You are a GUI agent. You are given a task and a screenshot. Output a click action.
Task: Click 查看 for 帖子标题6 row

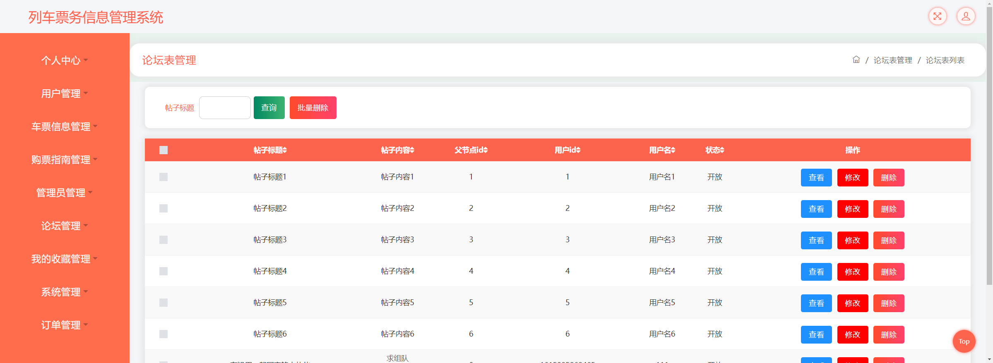816,334
